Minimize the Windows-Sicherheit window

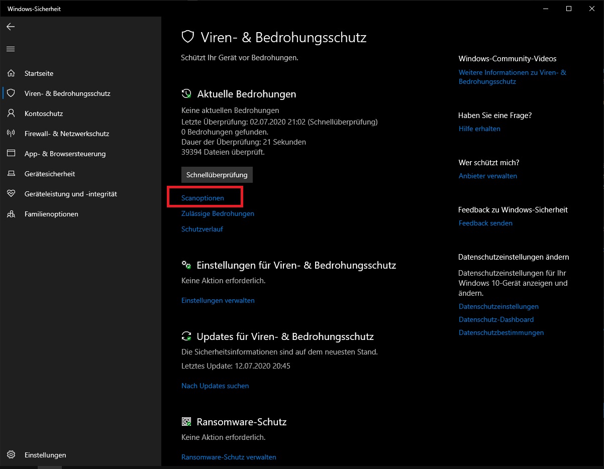coord(546,9)
